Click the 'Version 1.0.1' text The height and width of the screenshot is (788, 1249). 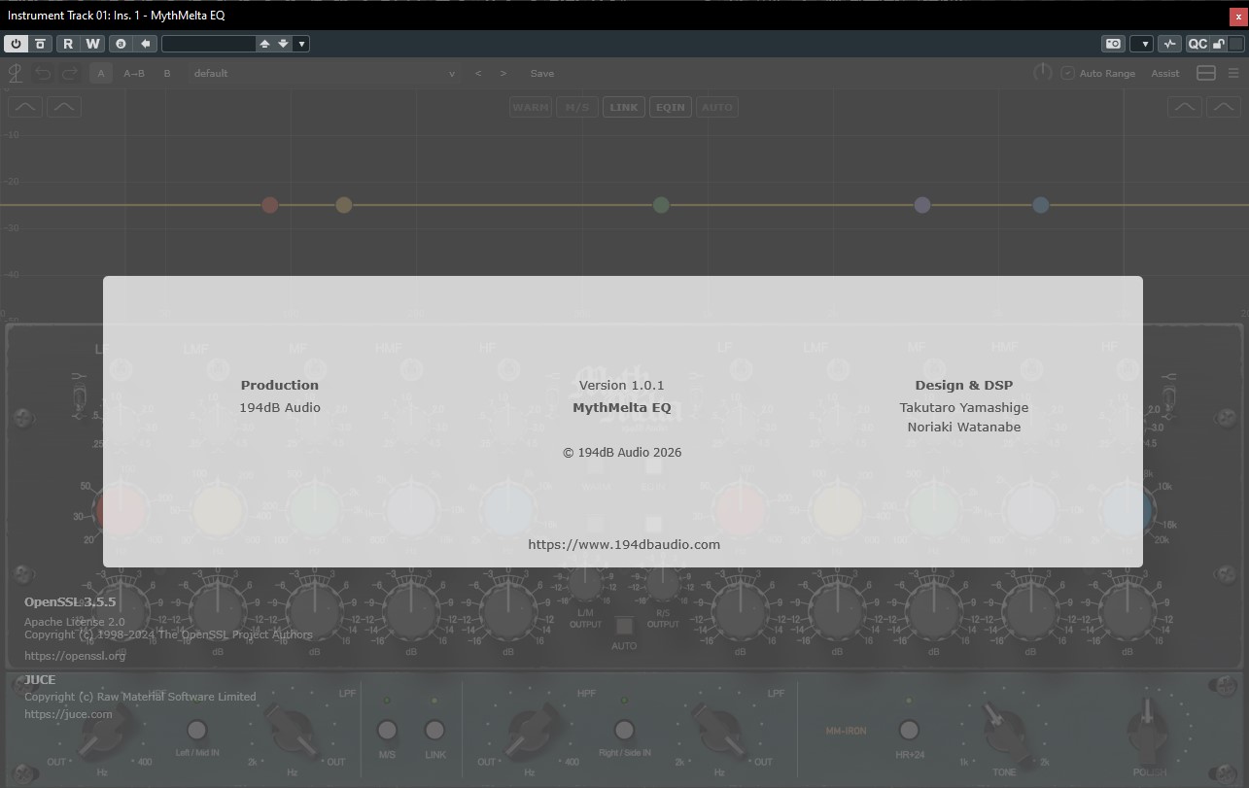622,385
